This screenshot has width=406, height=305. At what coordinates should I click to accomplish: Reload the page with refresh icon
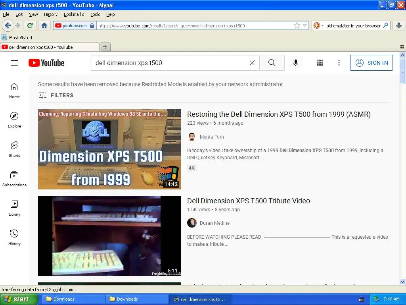point(30,25)
